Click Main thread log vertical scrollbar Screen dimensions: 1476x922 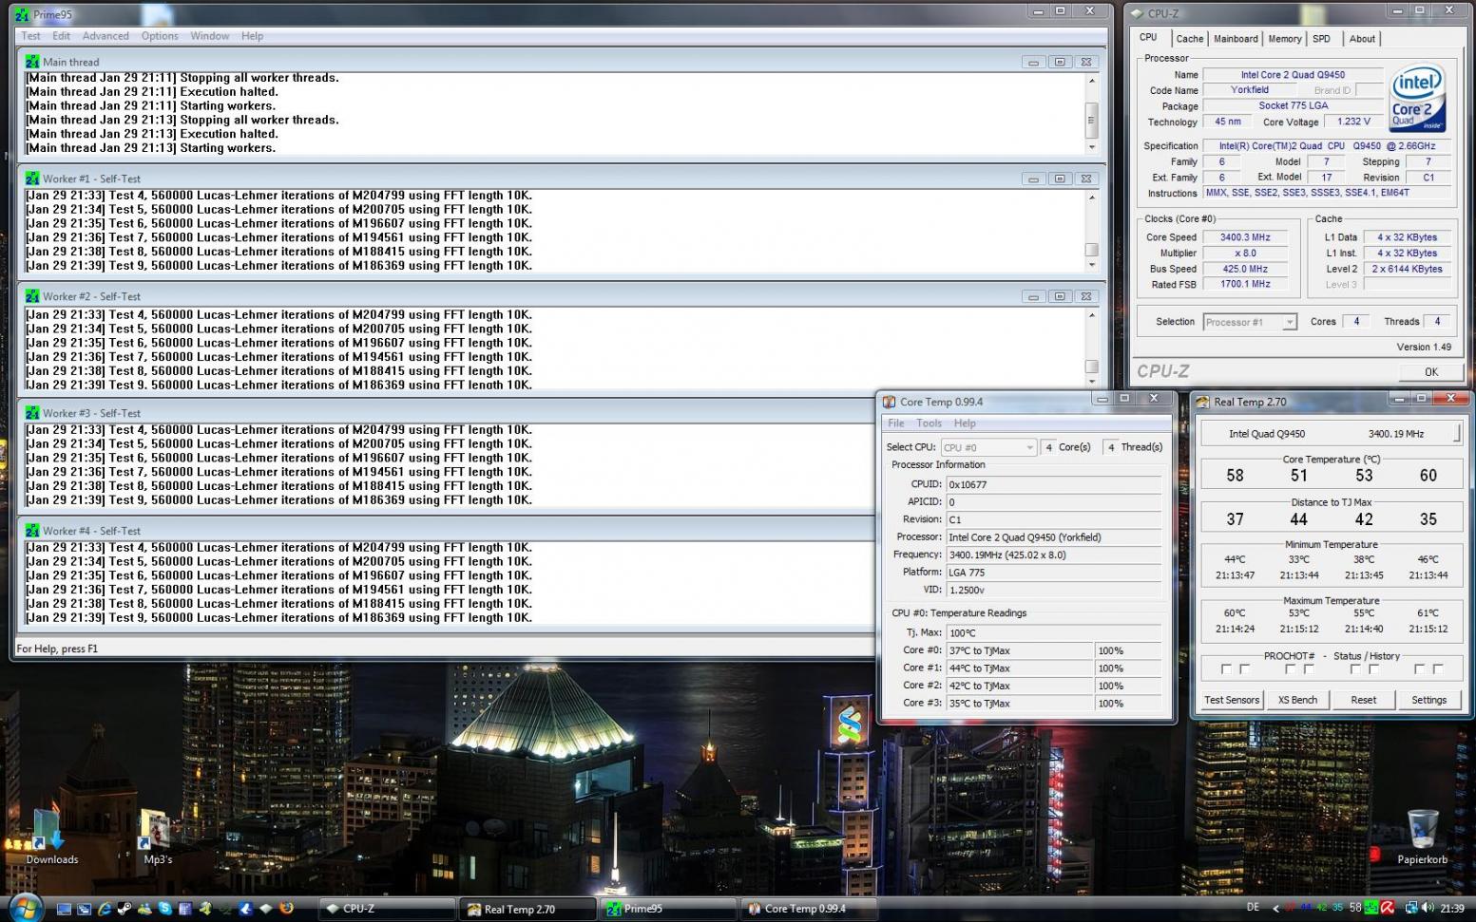(1091, 113)
